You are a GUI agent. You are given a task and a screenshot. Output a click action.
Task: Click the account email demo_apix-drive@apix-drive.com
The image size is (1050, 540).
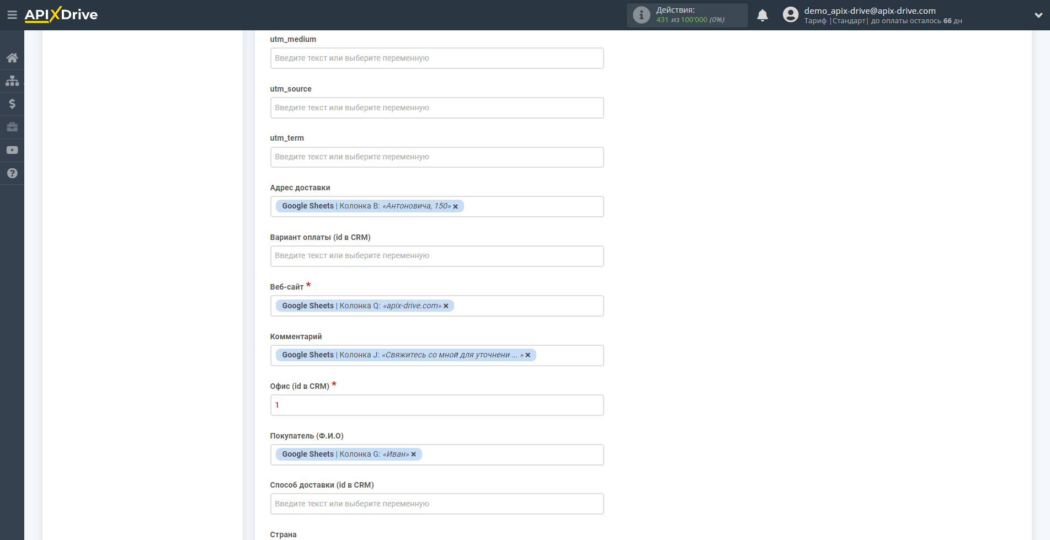click(x=870, y=10)
